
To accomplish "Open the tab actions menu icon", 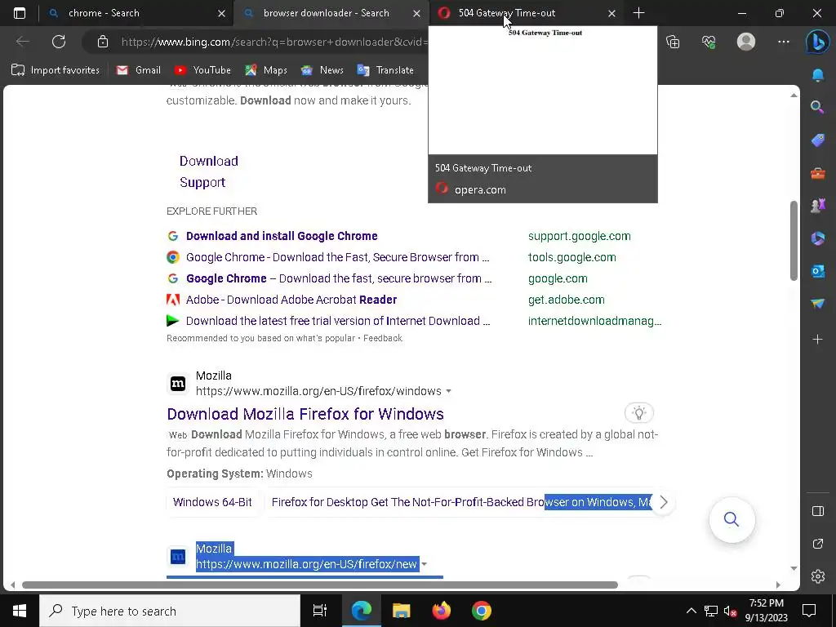I will (20, 13).
